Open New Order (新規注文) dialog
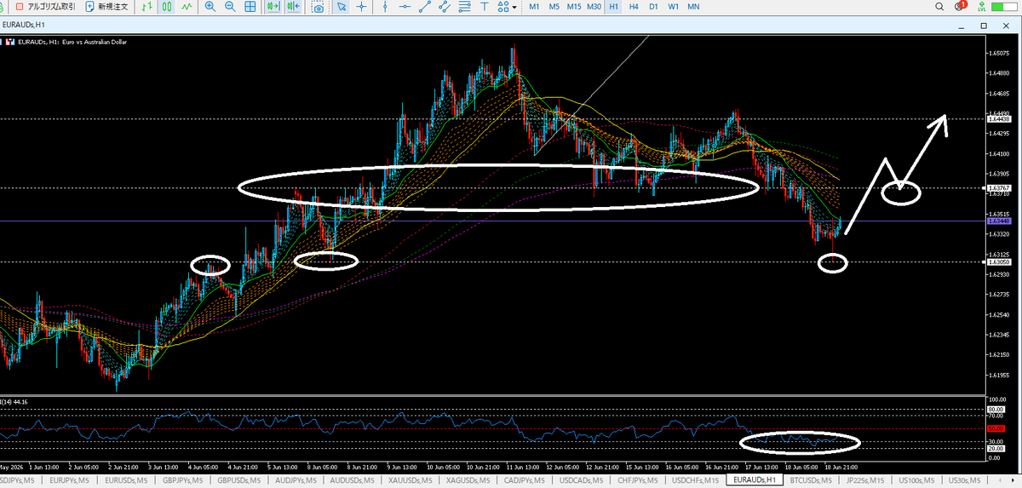This screenshot has width=1022, height=488. 106,7
